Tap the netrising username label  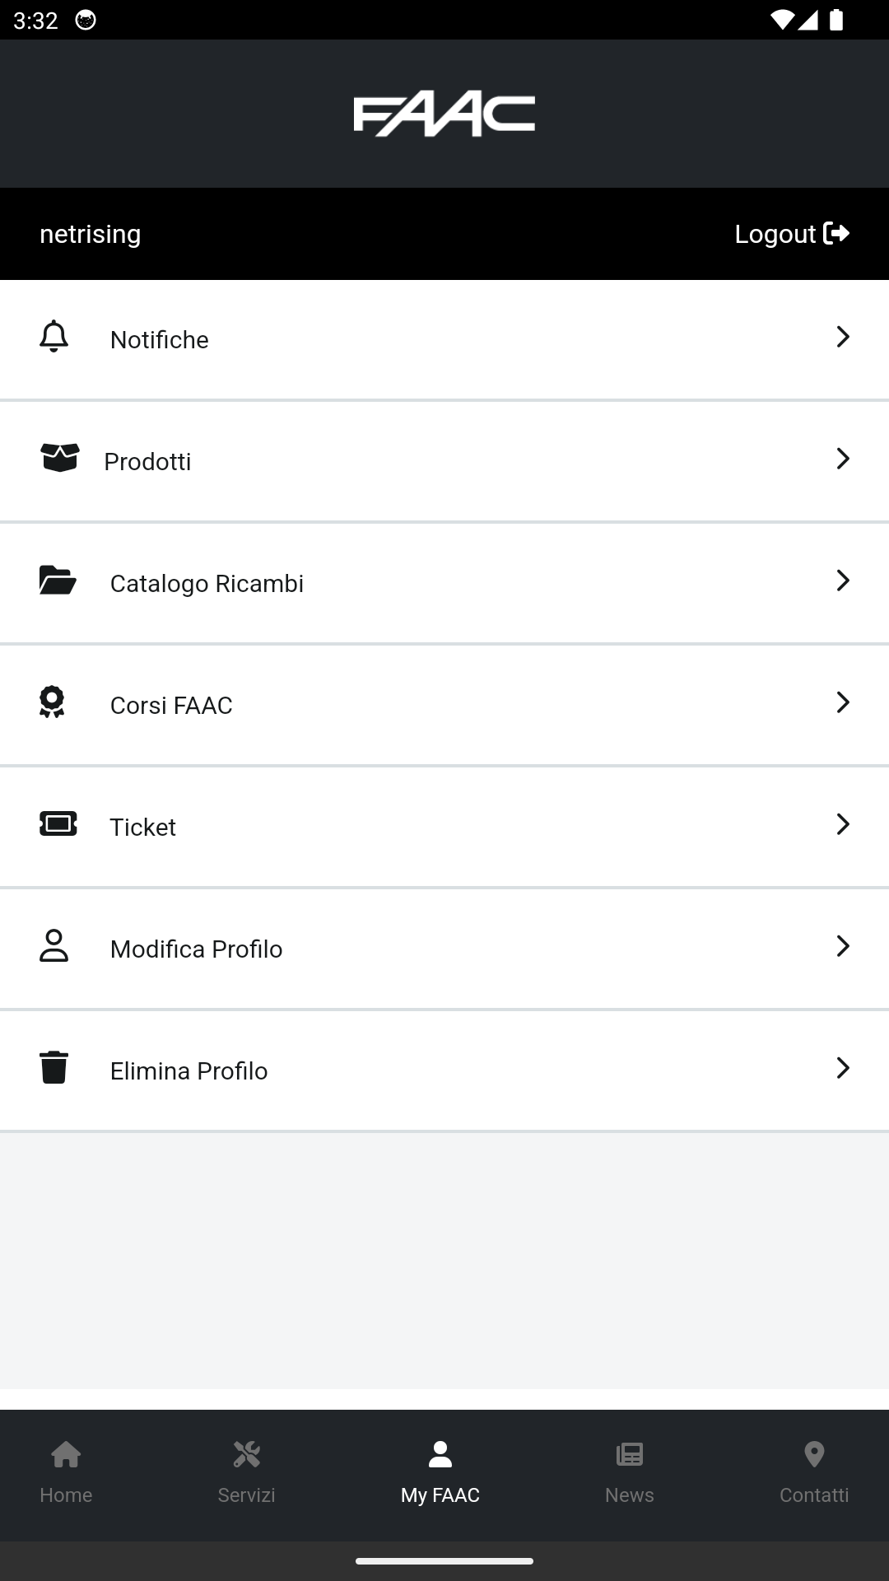pyautogui.click(x=91, y=235)
